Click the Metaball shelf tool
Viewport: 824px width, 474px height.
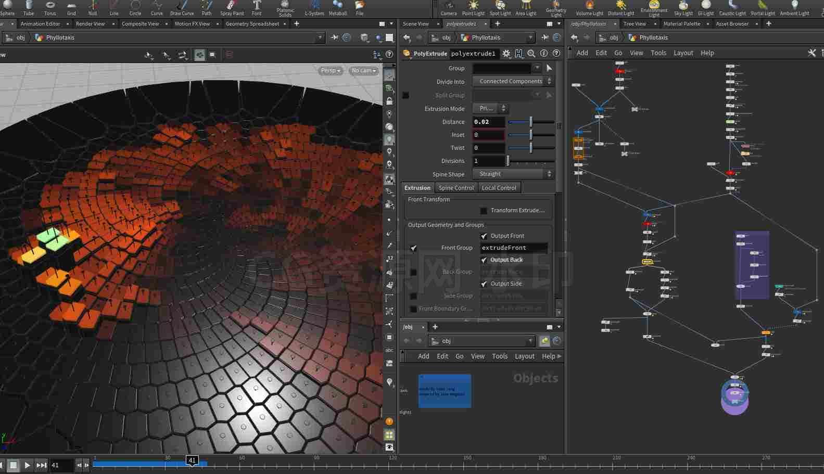(338, 8)
